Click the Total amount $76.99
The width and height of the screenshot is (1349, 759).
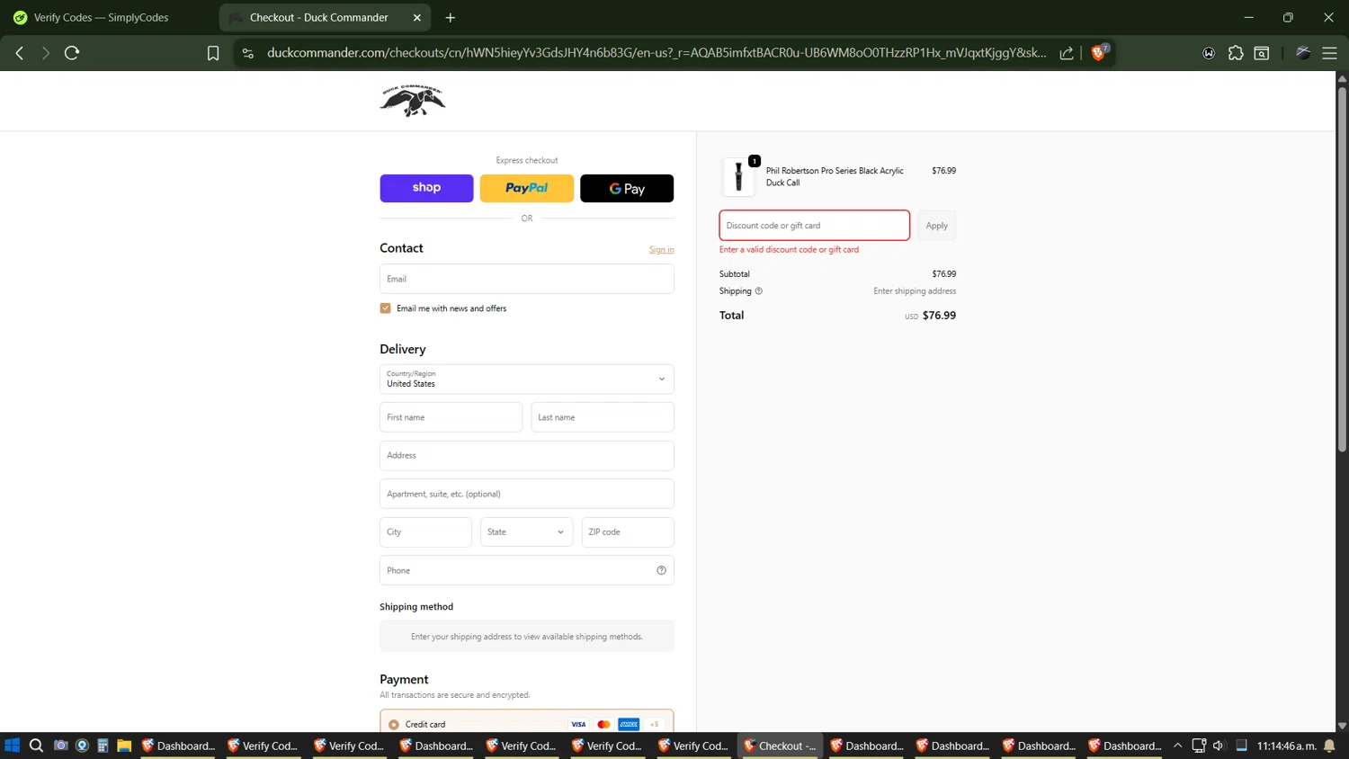(x=939, y=316)
